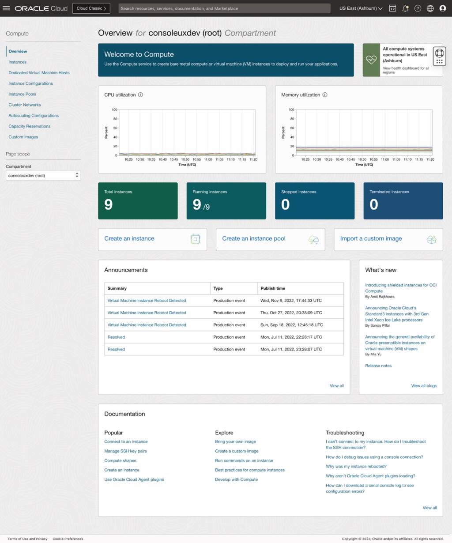Viewport: 452px width, 543px height.
Task: Expand the Cloud Classic switcher
Action: (91, 8)
